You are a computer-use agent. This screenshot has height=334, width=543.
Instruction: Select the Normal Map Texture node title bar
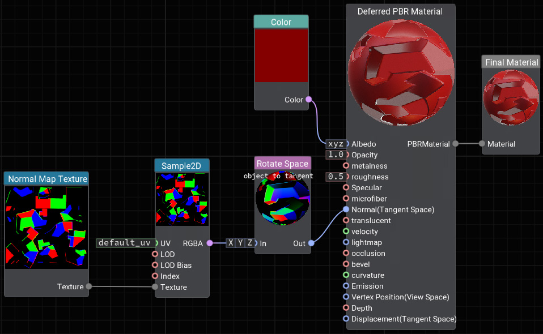pyautogui.click(x=46, y=179)
